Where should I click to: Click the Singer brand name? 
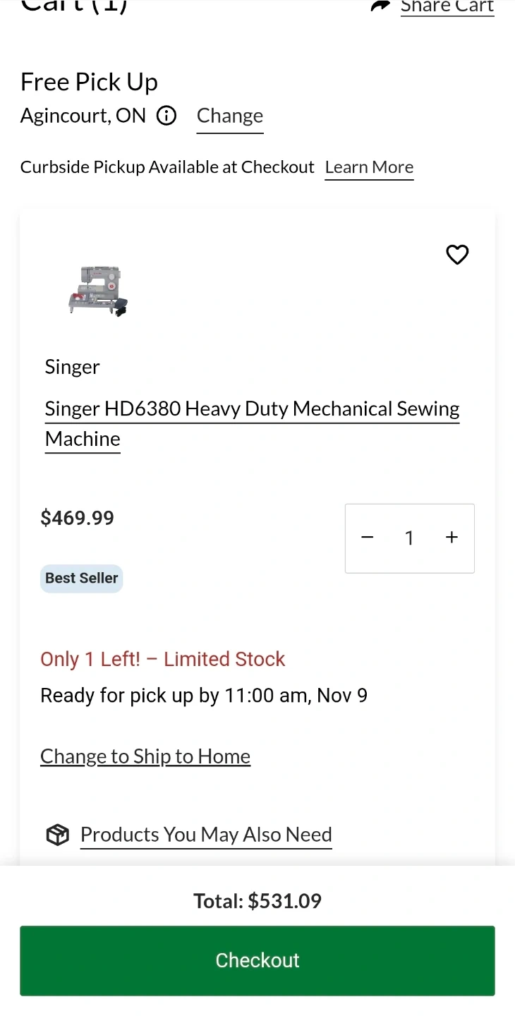[72, 367]
